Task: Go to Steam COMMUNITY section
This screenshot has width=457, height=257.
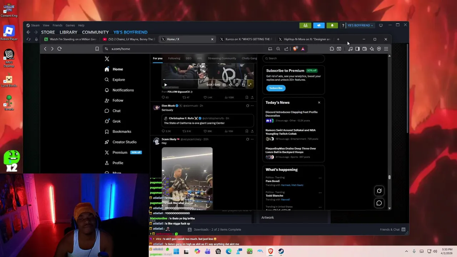Action: pos(95,32)
